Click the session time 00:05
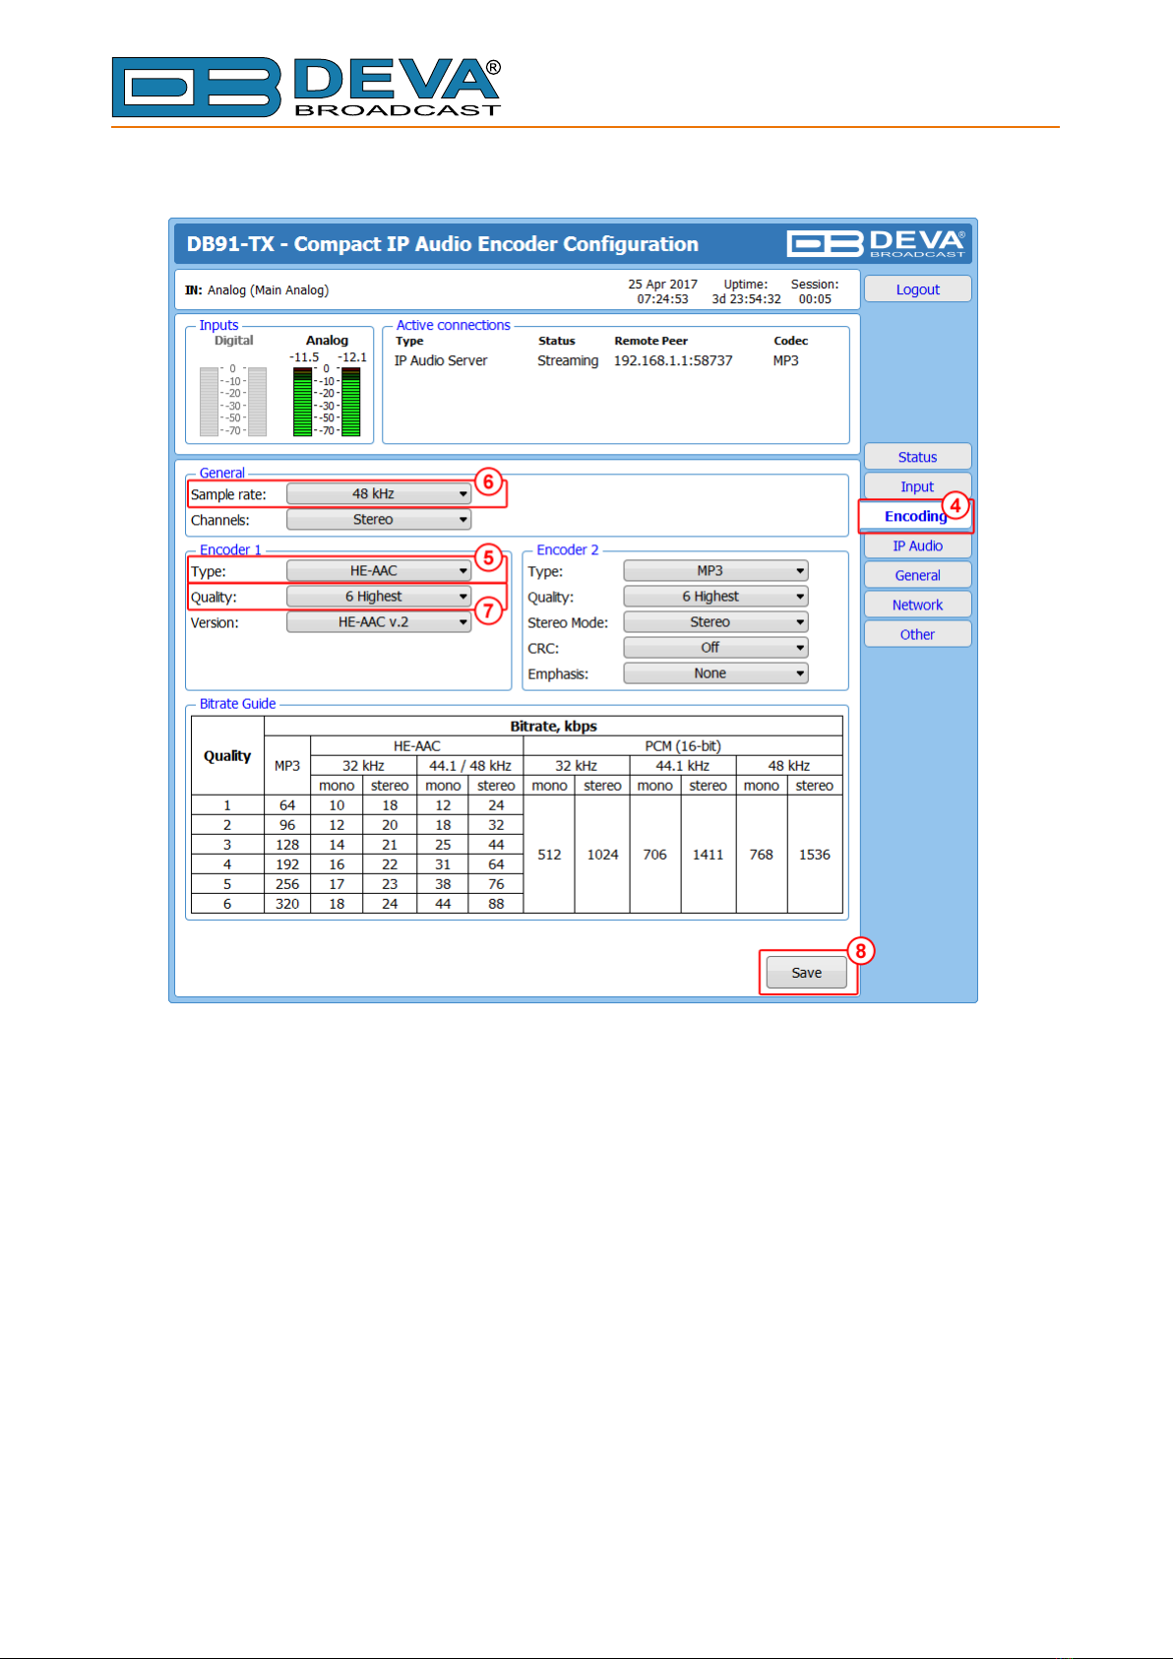1173x1659 pixels. [x=815, y=299]
